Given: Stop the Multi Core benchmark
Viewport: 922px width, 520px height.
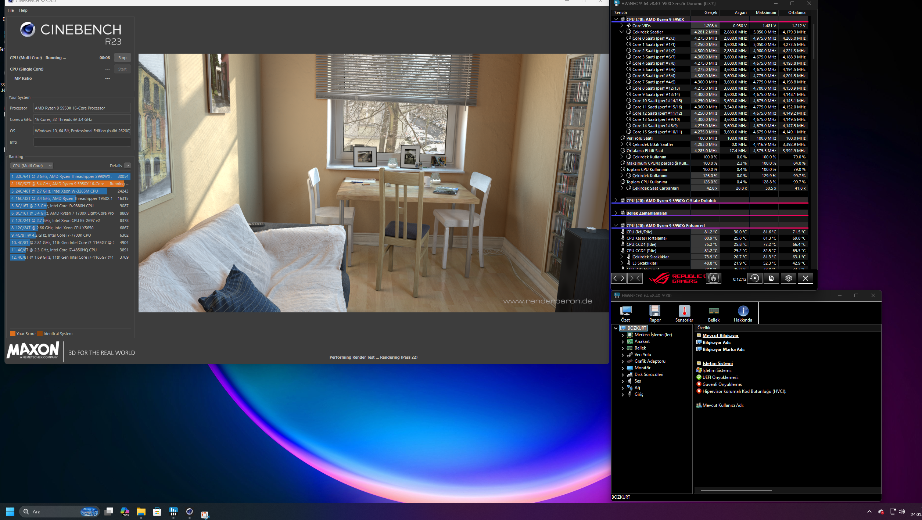Looking at the screenshot, I should 122,58.
